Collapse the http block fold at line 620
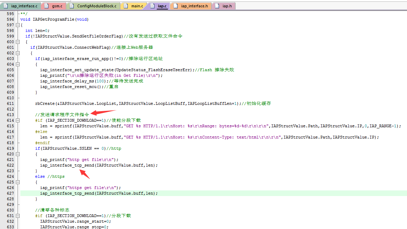Viewport: 407px width, 229px height. tap(18, 154)
